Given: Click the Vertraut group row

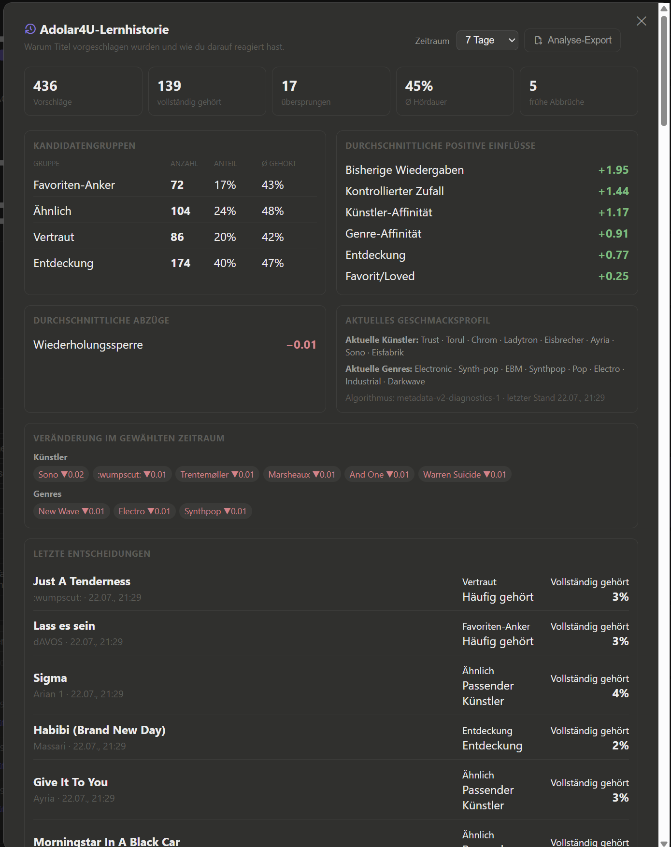Looking at the screenshot, I should pos(175,237).
